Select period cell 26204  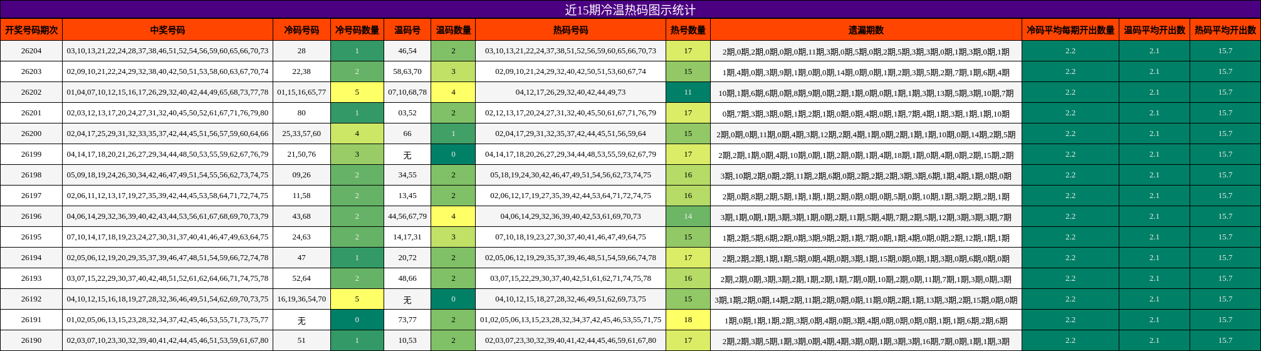click(x=31, y=51)
